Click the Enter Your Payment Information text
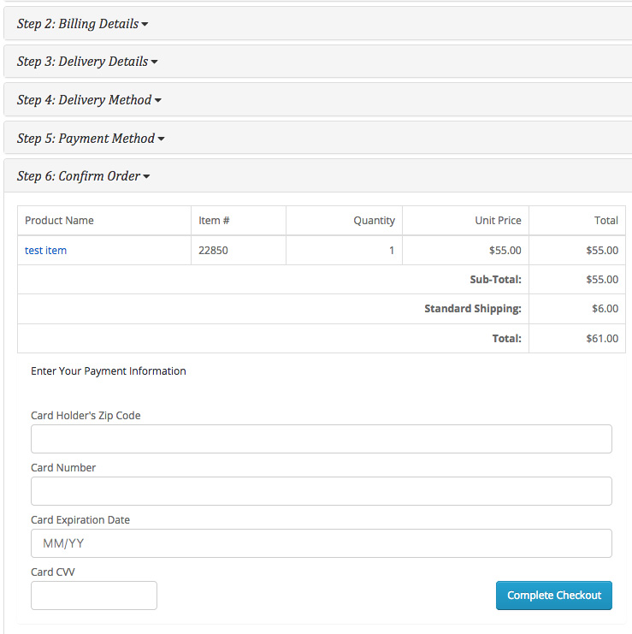The height and width of the screenshot is (634, 632). pyautogui.click(x=109, y=371)
